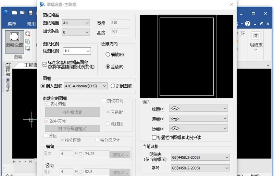
Task: Click the 对中符号自定义 button
Action: [72, 129]
